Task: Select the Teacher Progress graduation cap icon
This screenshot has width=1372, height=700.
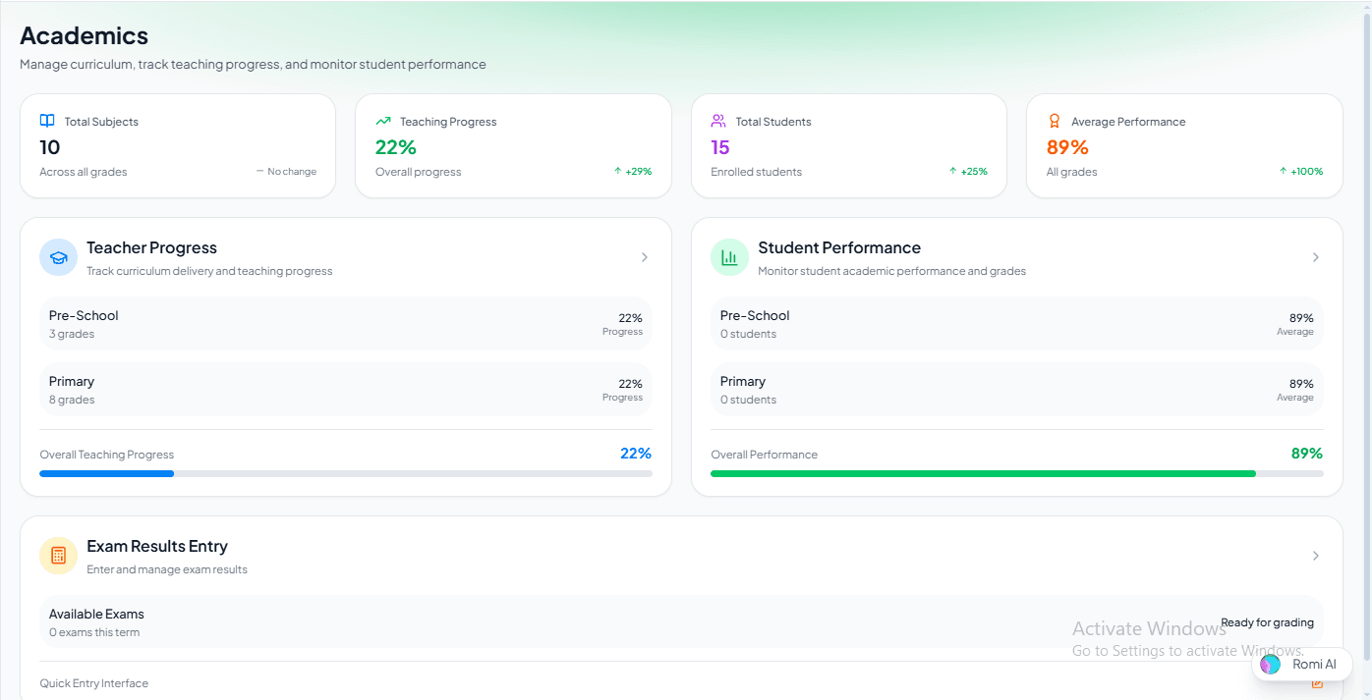Action: [x=58, y=256]
